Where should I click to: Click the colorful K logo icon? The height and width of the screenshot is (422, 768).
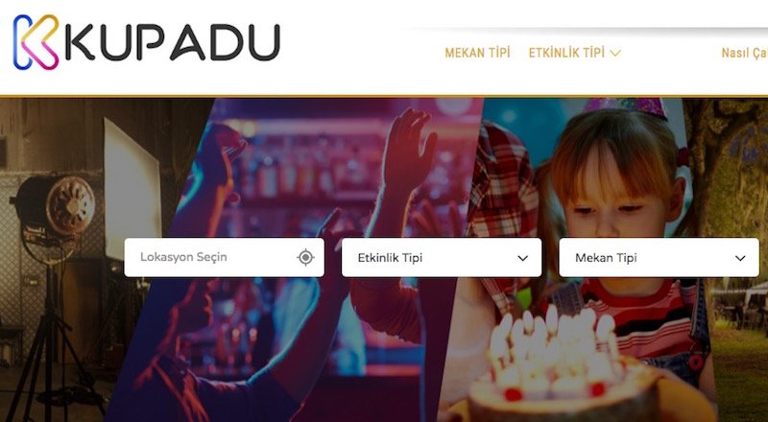tap(36, 42)
